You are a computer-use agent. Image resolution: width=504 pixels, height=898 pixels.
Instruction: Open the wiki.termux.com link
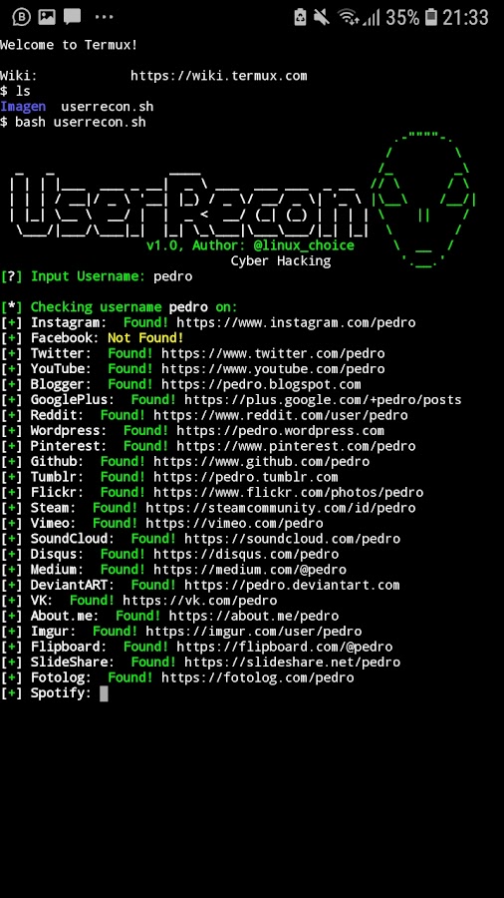(x=219, y=76)
